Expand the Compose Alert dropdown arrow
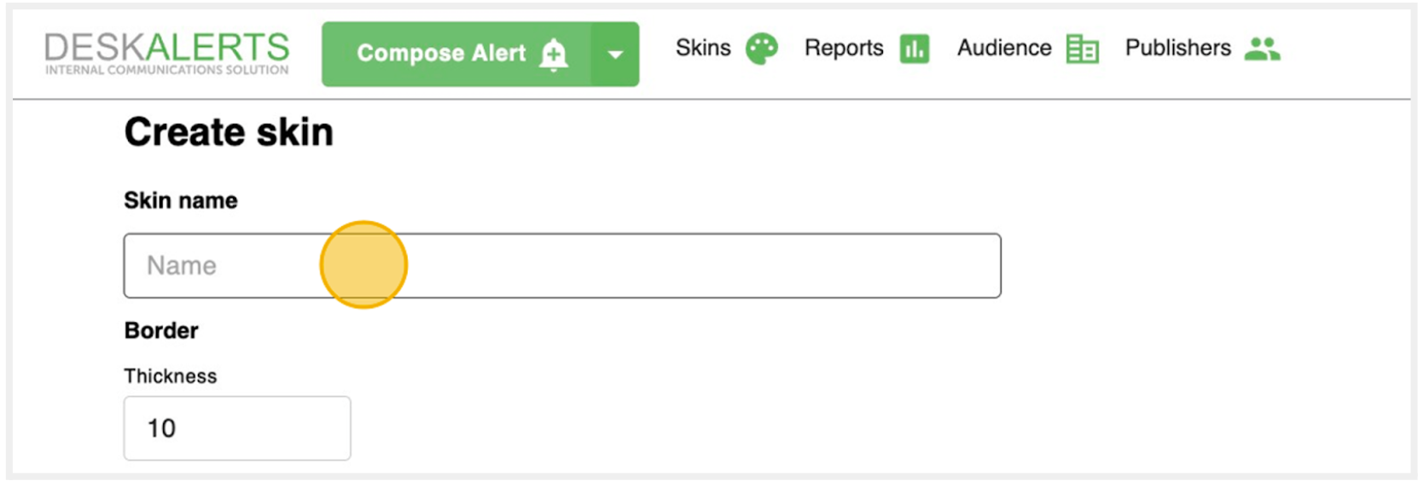Viewport: 1423px width, 481px height. [x=614, y=55]
